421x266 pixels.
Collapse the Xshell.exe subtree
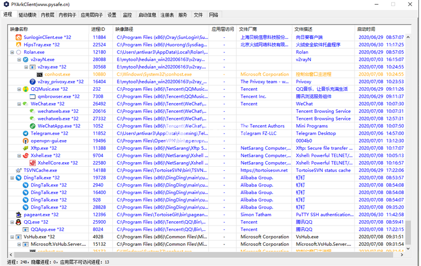pos(19,156)
